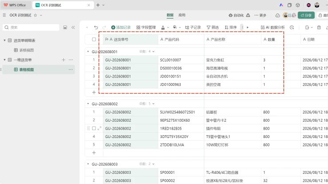
Task: Tick the checkbox on row 1RED182E05
Action: 94,128
